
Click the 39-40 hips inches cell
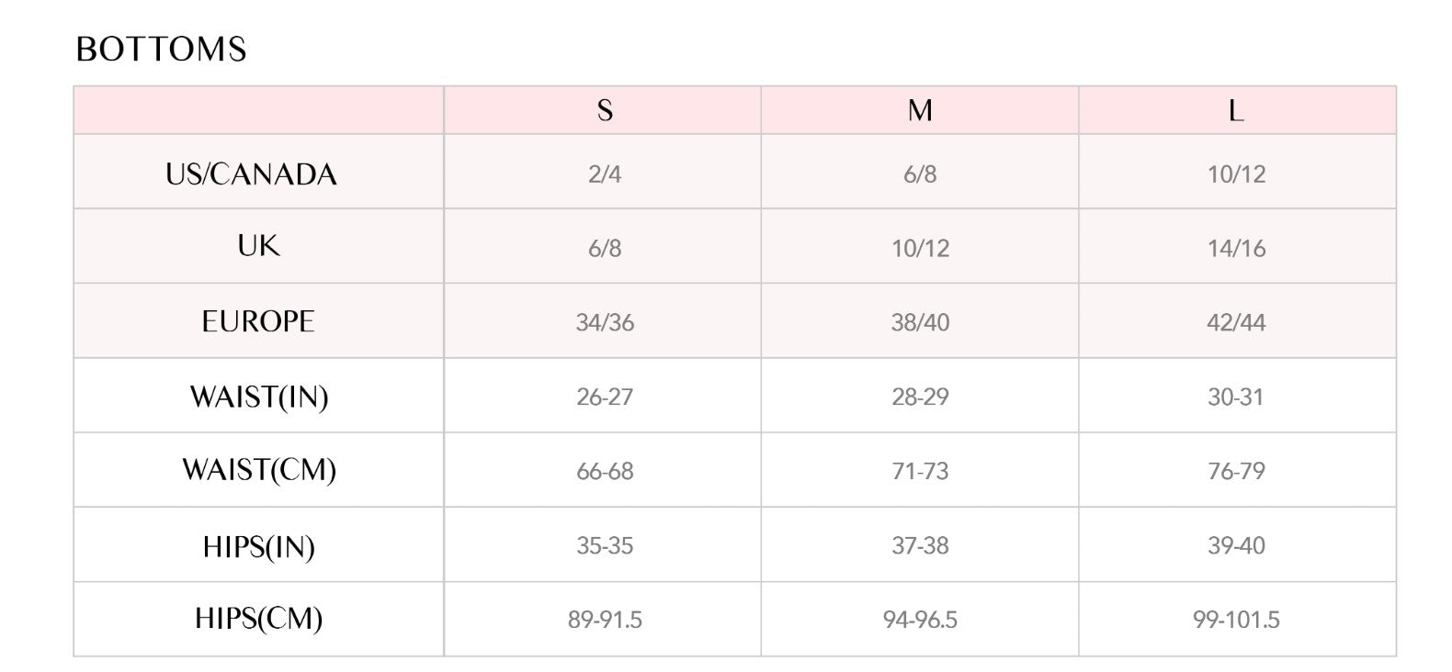1236,545
